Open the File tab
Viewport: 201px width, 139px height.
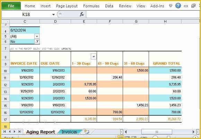pos(11,6)
